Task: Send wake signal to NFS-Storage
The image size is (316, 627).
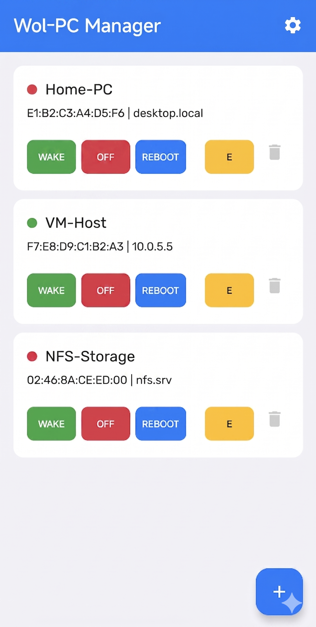Action: click(x=51, y=424)
